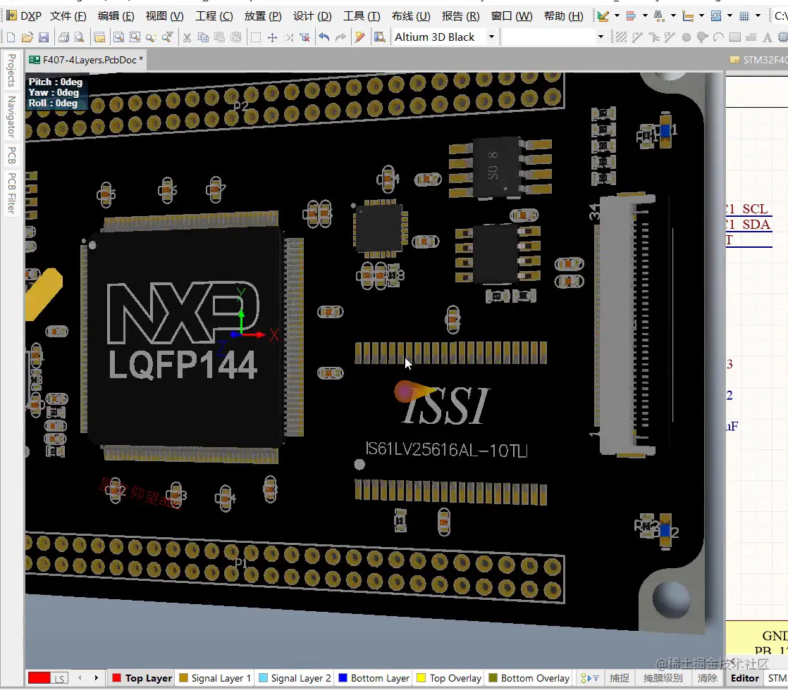Click the 捕捉 snap button

click(619, 678)
